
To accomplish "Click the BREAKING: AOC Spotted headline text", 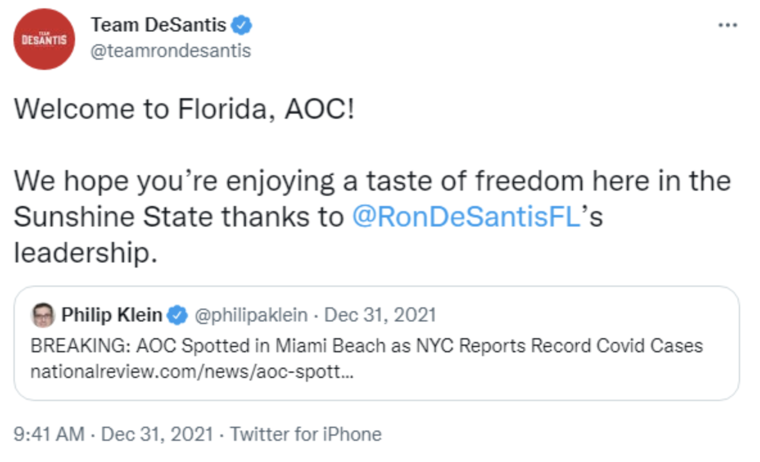I will pyautogui.click(x=366, y=346).
